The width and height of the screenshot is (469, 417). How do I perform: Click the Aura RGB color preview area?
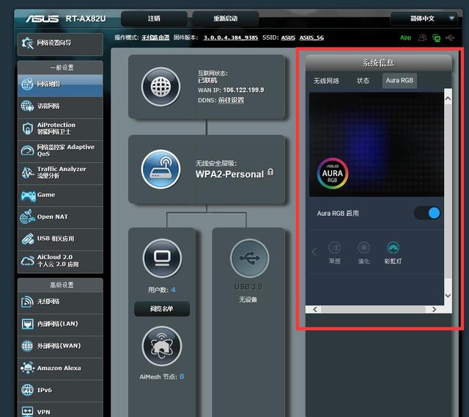376,144
